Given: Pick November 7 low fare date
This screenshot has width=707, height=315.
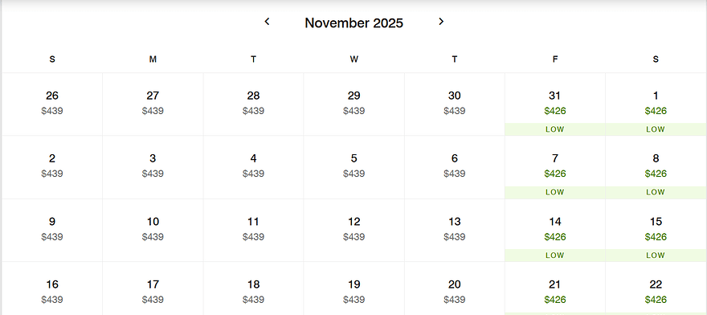Looking at the screenshot, I should click(x=554, y=167).
